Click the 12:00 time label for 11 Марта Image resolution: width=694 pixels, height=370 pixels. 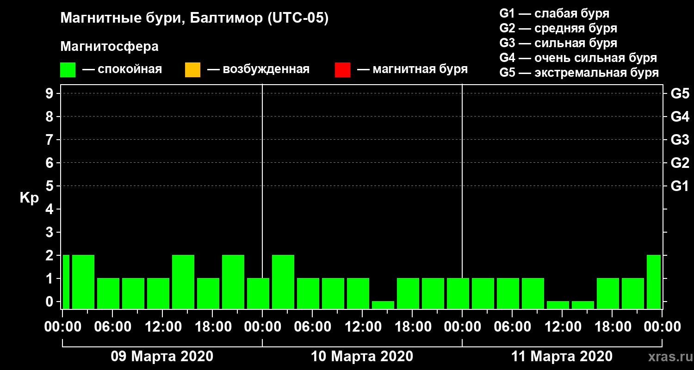(562, 327)
